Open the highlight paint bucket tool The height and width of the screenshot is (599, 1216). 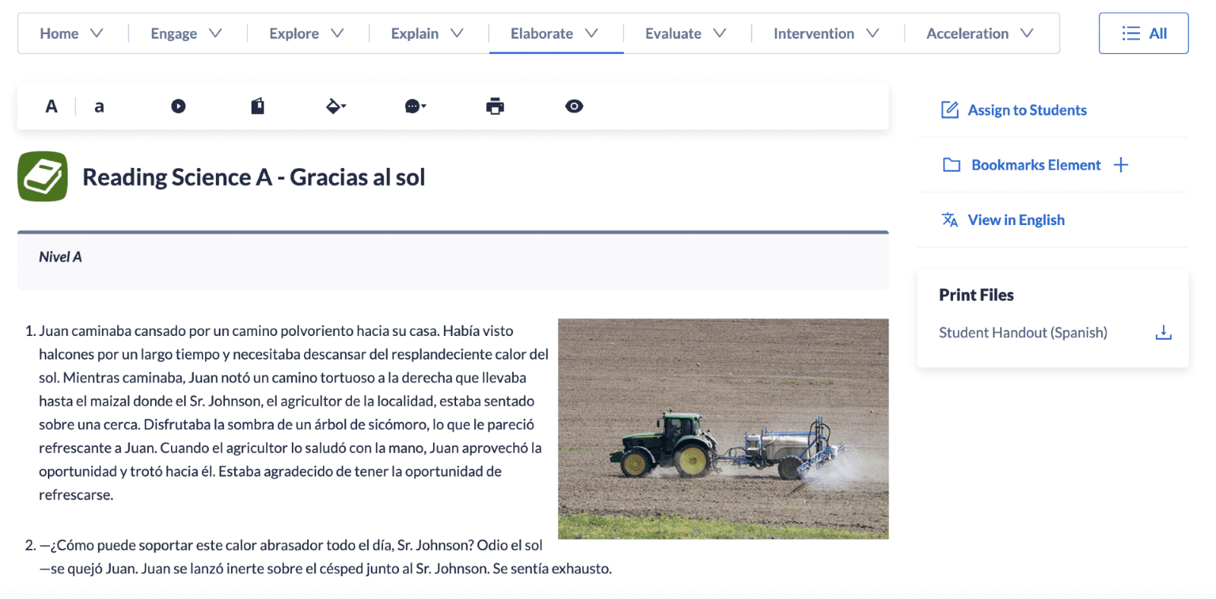[336, 106]
